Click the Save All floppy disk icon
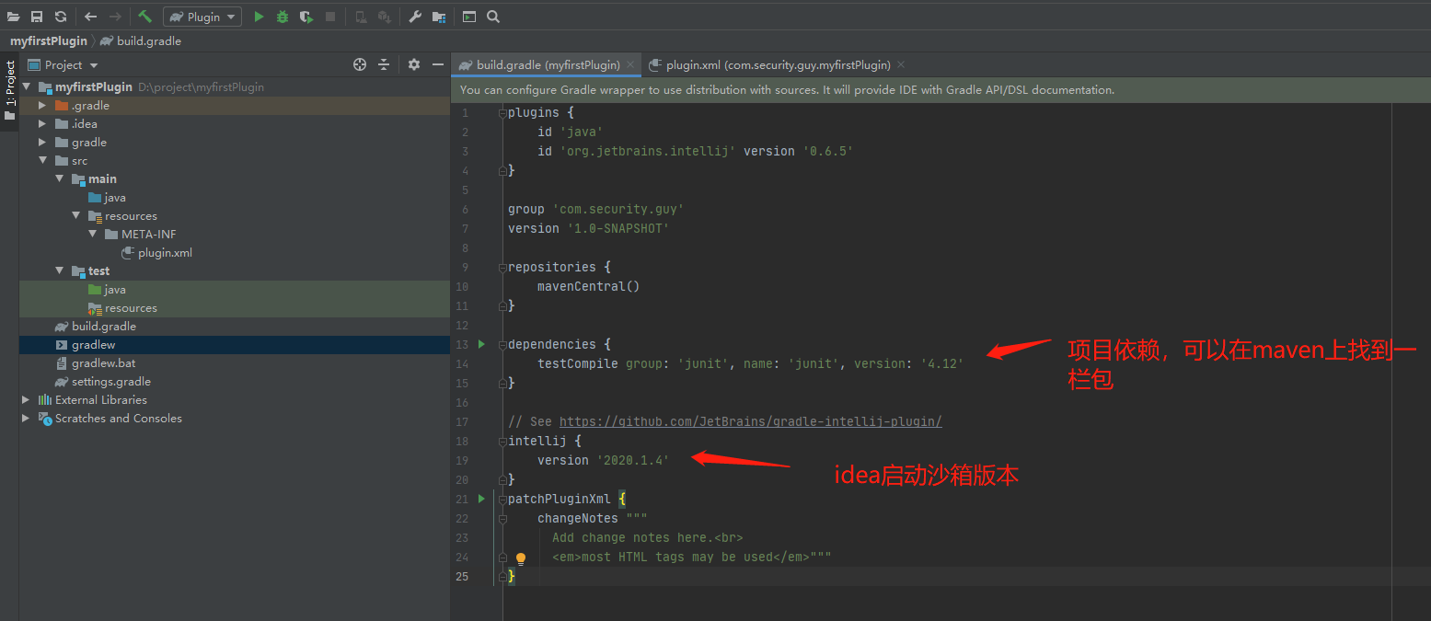This screenshot has width=1431, height=621. click(x=37, y=17)
